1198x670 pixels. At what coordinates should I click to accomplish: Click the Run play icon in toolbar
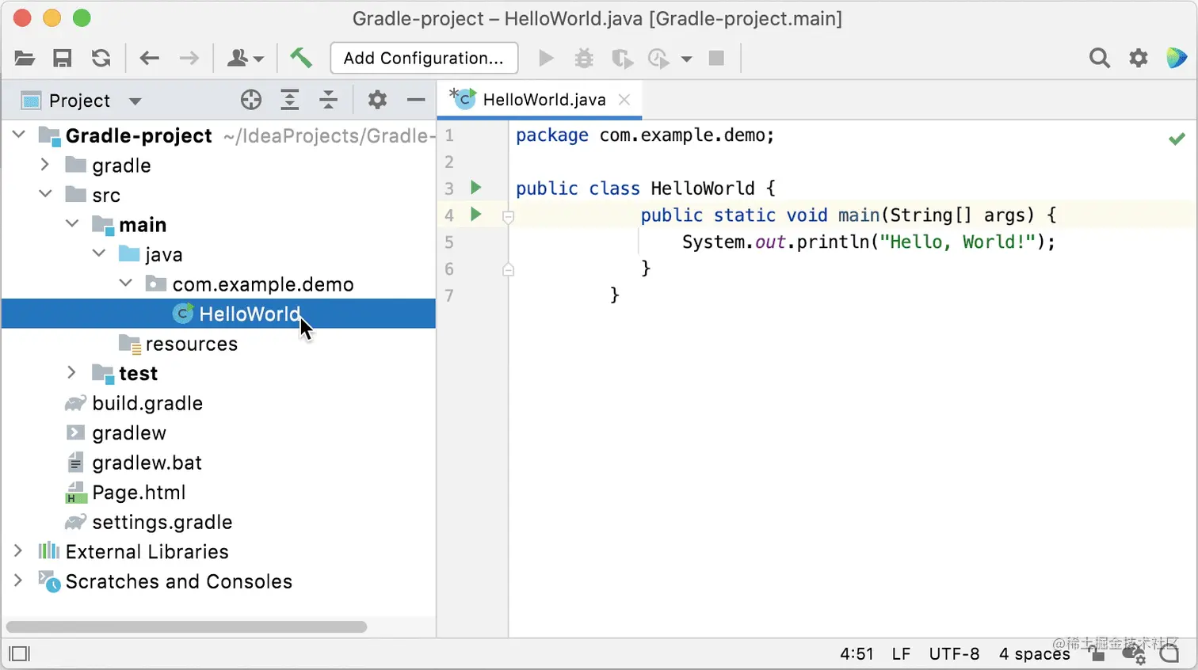(x=546, y=58)
